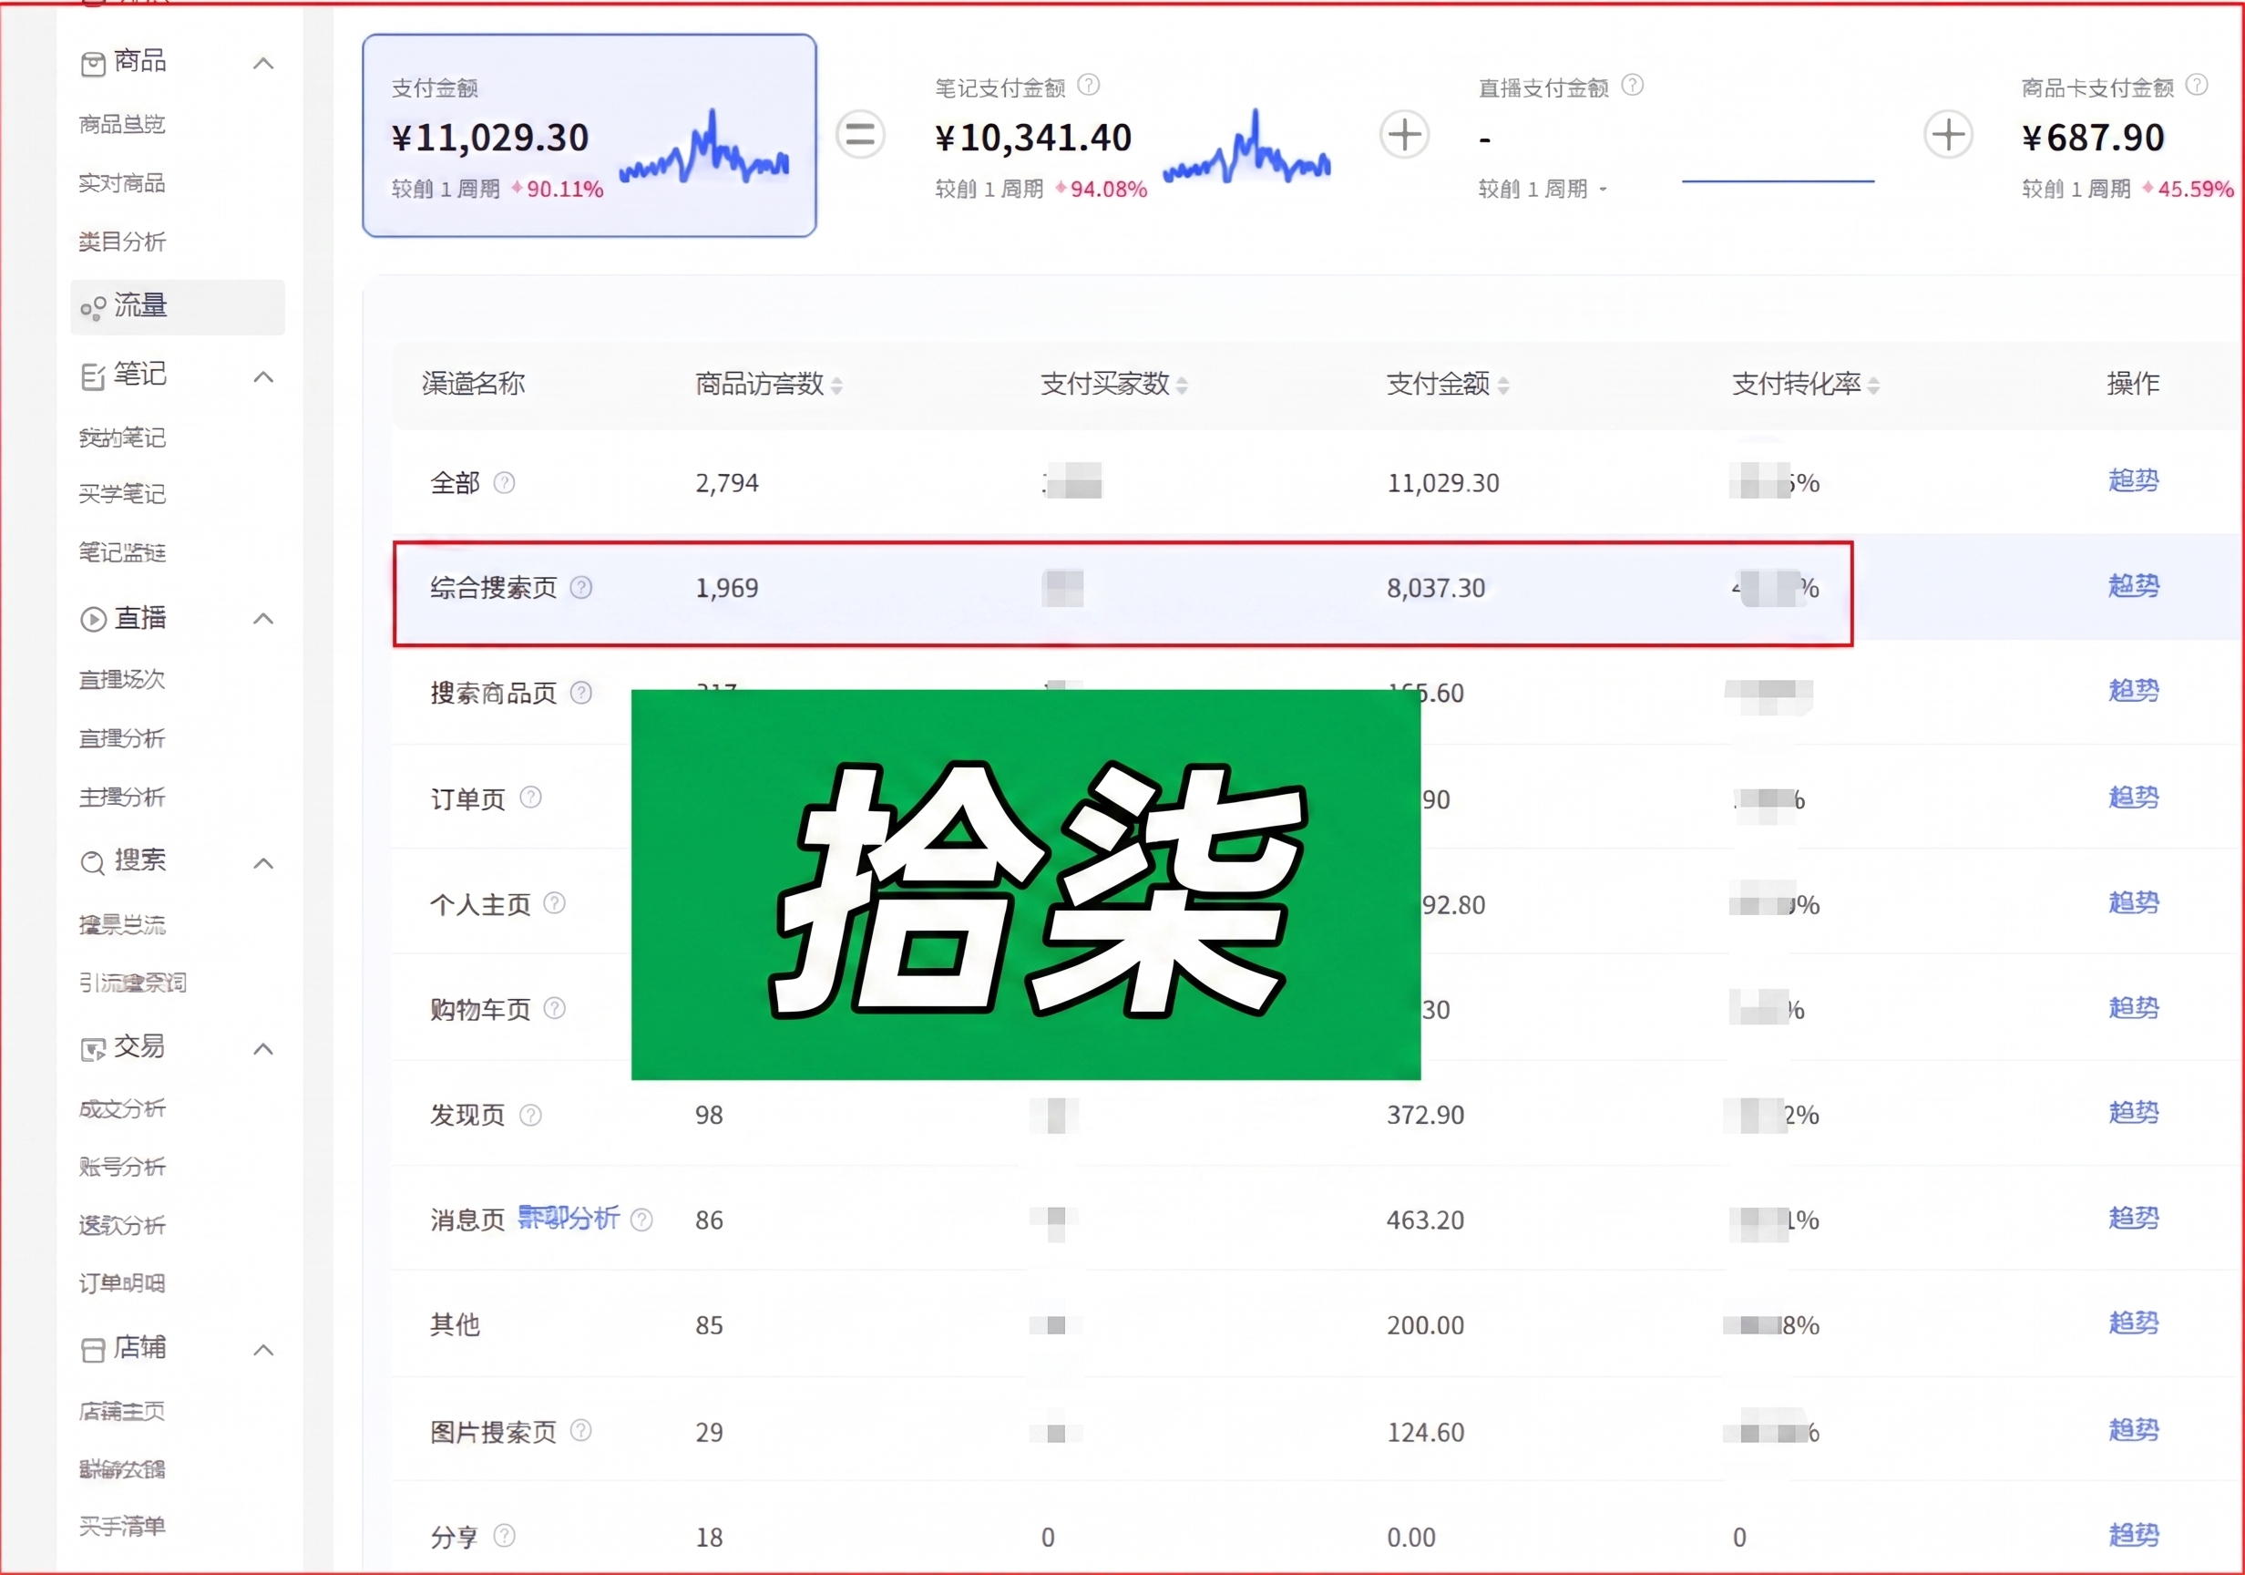Sort by 支付金额 column arrows
2245x1575 pixels.
coord(1504,386)
